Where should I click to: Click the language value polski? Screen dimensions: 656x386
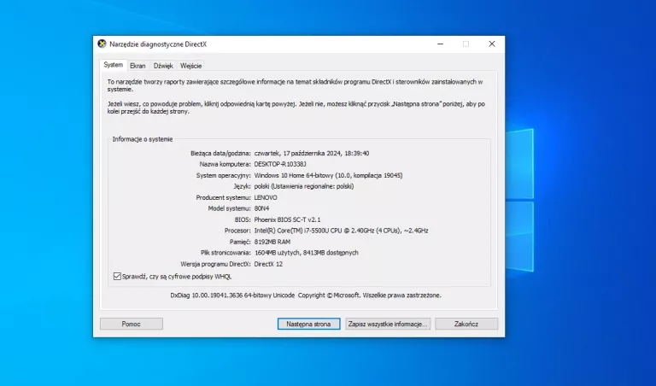coord(304,186)
